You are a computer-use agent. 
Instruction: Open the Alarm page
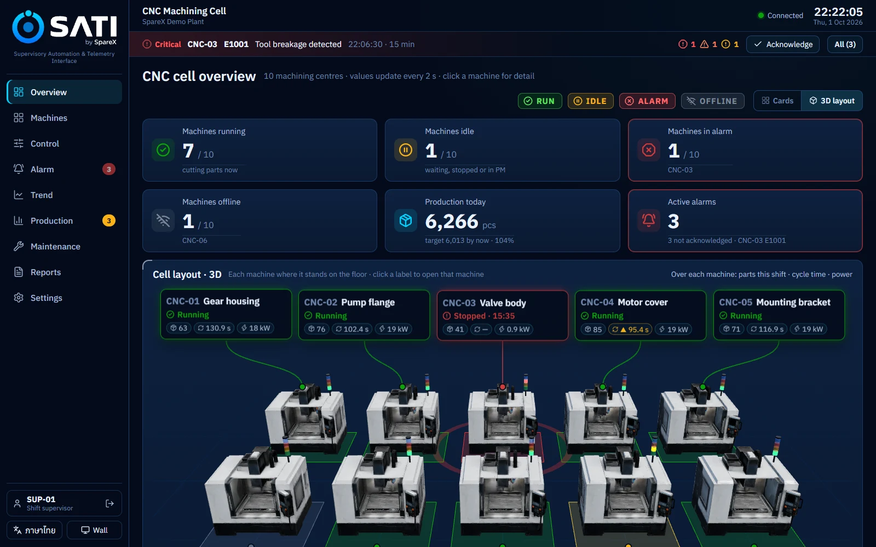click(64, 169)
